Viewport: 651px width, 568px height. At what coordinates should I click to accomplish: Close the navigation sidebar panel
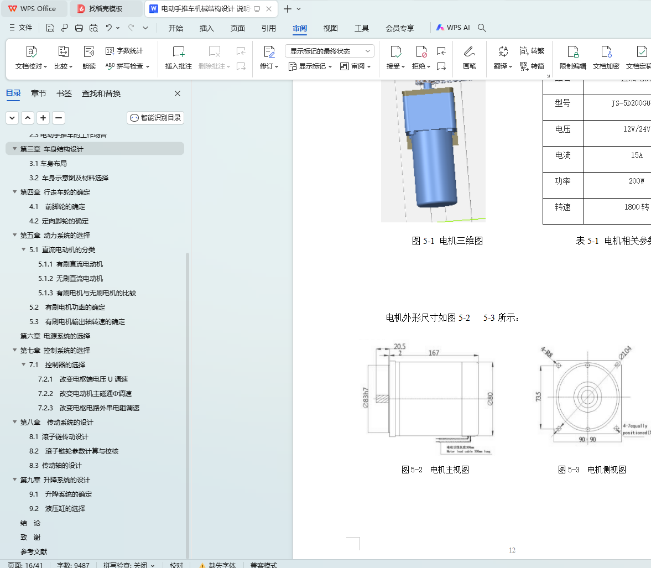[x=178, y=93]
